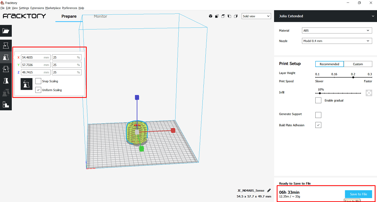Screen dimensions: 377x202
Task: Open the Preferences menu
Action: pos(69,8)
